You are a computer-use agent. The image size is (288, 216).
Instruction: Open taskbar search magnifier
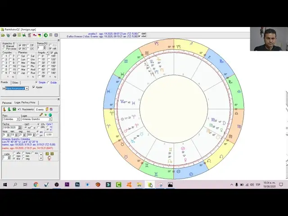tap(15, 184)
